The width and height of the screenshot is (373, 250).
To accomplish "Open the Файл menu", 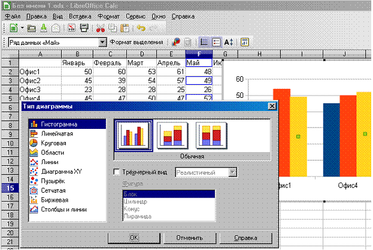I will (x=13, y=17).
